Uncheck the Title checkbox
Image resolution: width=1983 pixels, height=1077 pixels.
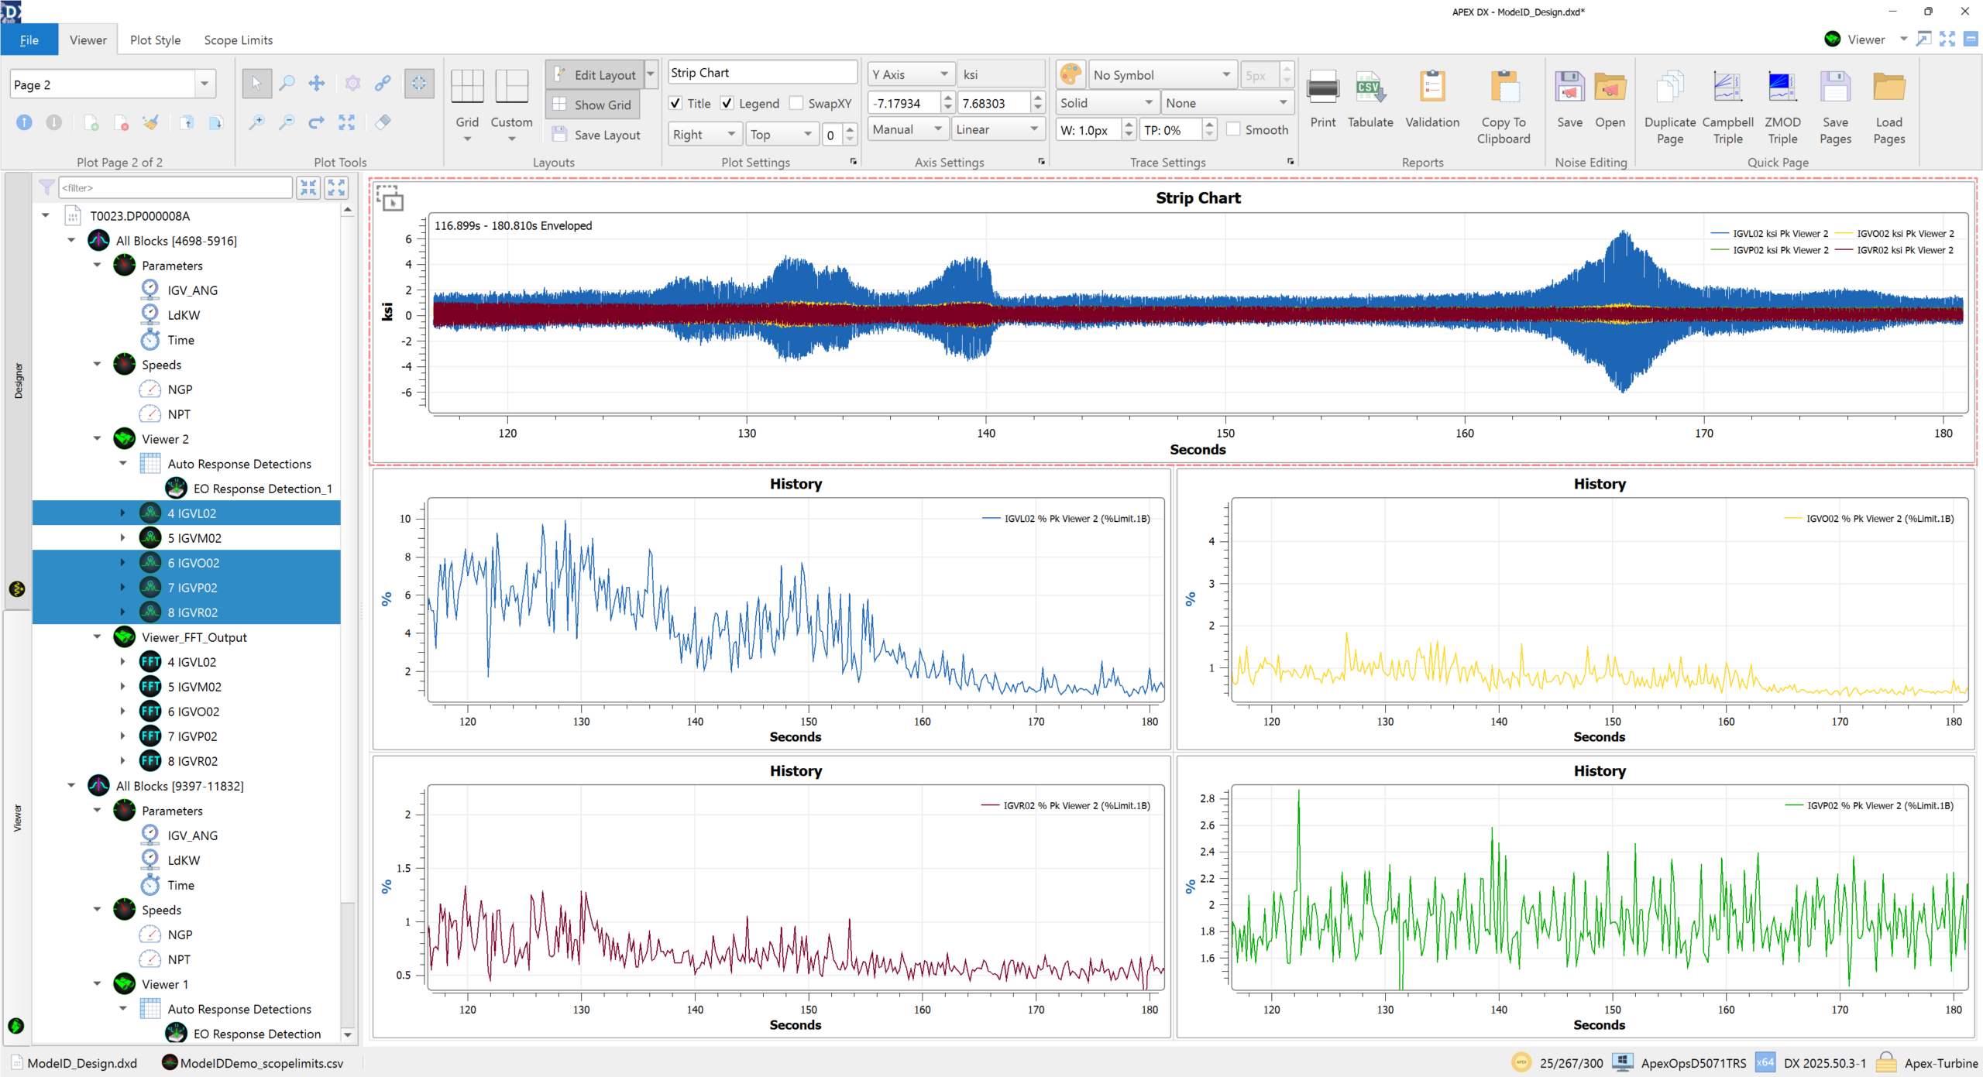676,103
